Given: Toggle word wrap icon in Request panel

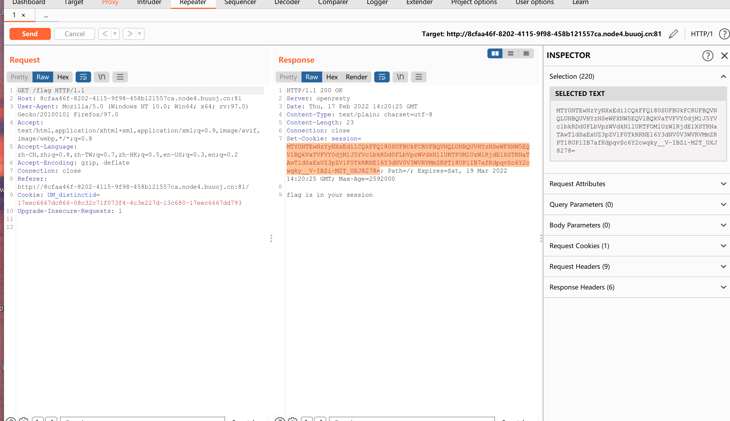Looking at the screenshot, I should 83,77.
